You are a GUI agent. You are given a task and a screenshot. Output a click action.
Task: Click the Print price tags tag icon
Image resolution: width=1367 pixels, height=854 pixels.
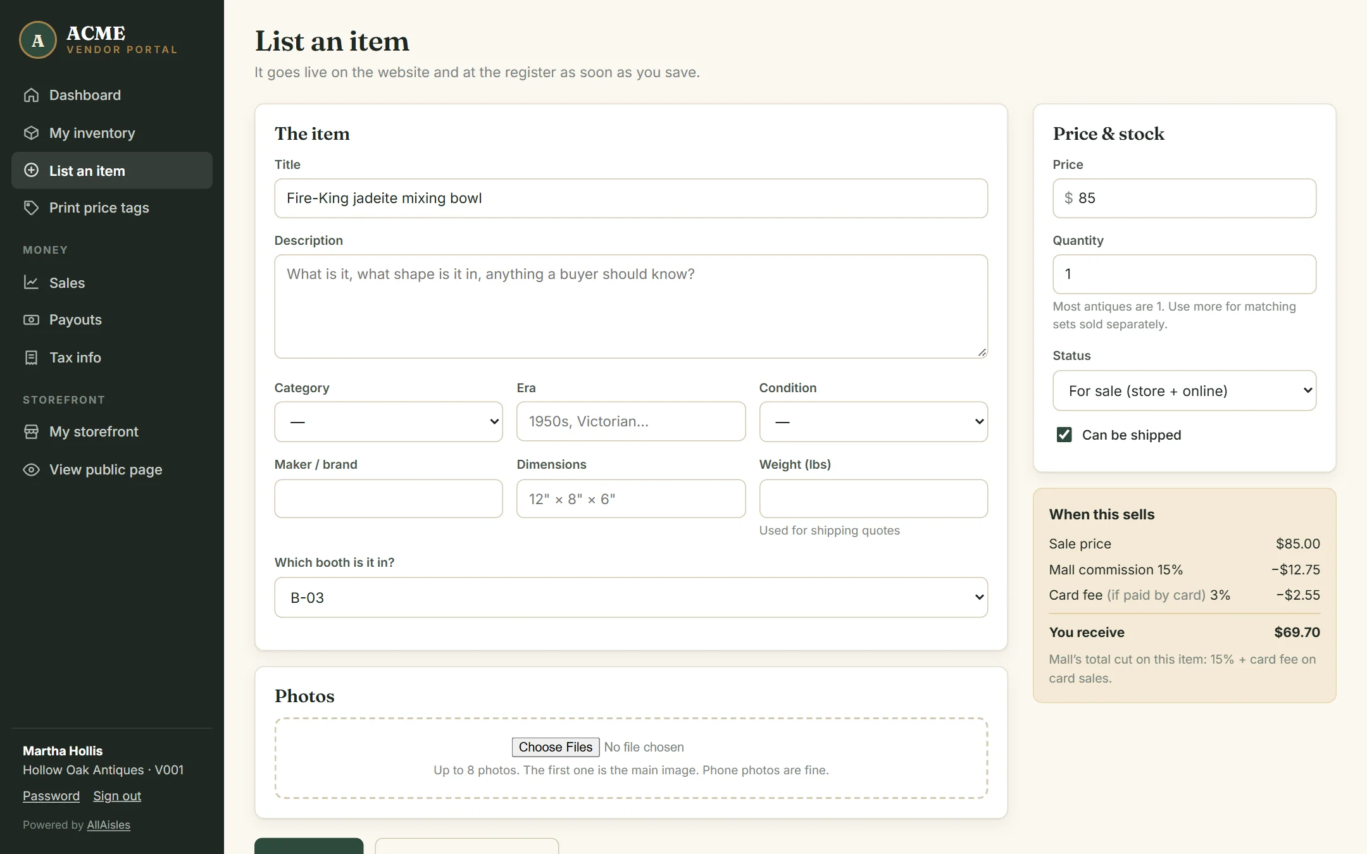pyautogui.click(x=31, y=207)
